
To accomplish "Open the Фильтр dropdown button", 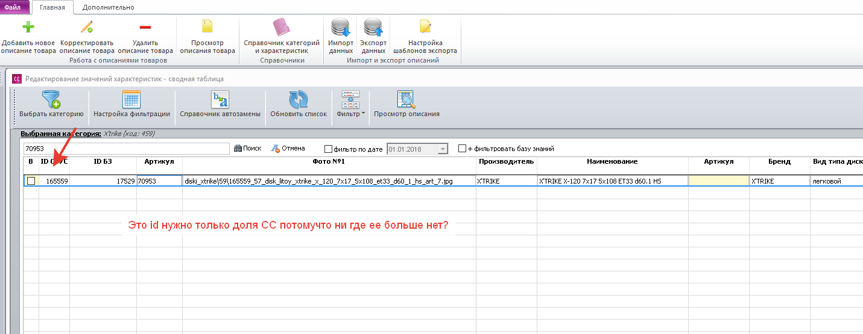I will click(x=350, y=104).
